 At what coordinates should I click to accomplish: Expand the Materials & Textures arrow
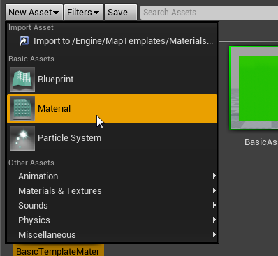214,190
